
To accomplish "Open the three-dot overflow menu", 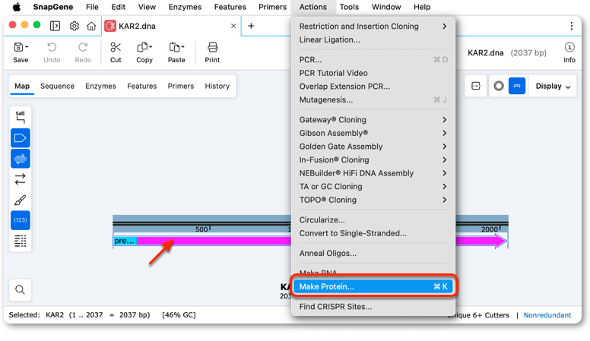I will [x=572, y=26].
